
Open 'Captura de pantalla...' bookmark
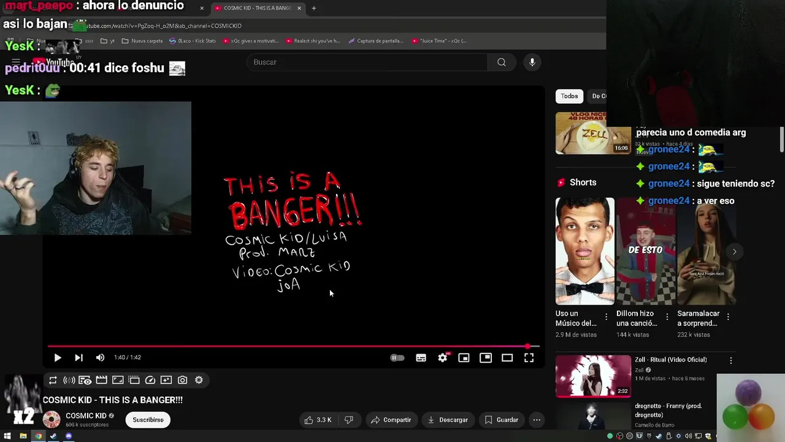click(375, 41)
